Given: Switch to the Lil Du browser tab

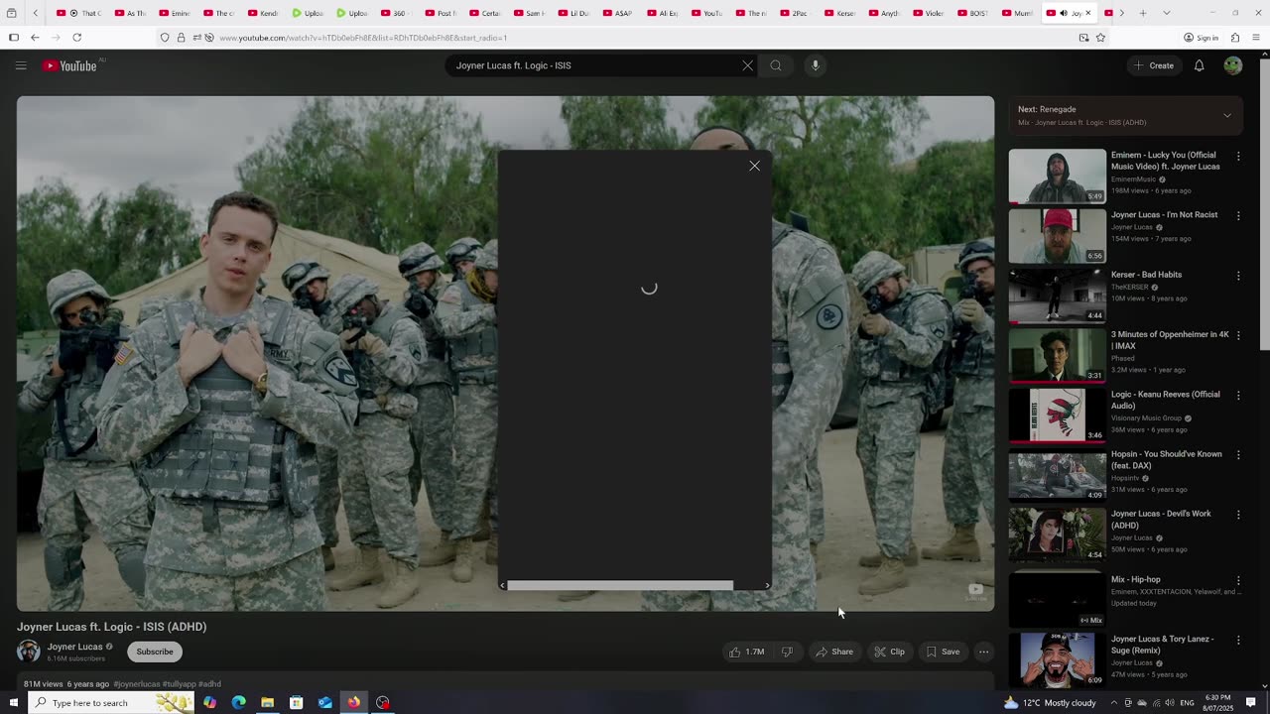Looking at the screenshot, I should coord(572,13).
